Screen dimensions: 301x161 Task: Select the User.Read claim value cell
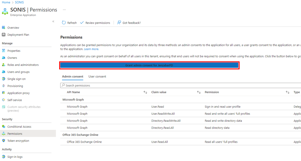point(158,106)
